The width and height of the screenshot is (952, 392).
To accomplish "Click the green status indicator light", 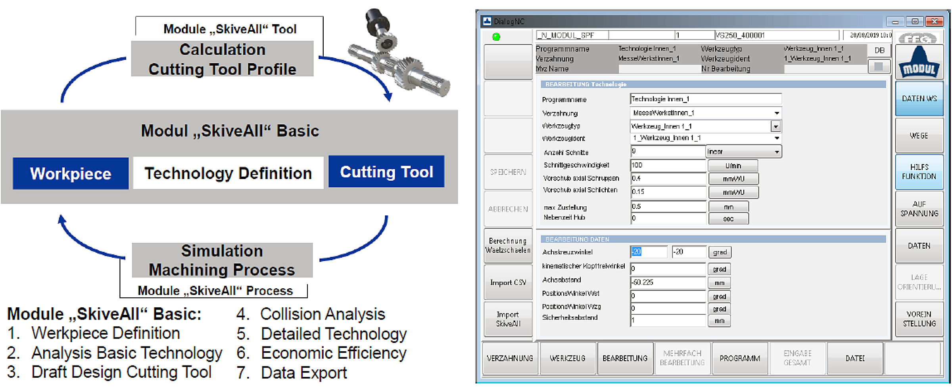I will [496, 37].
